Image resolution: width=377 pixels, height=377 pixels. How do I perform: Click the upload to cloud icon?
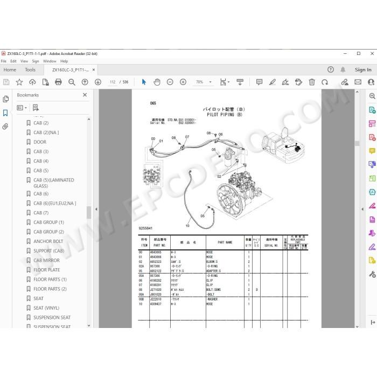coord(32,82)
